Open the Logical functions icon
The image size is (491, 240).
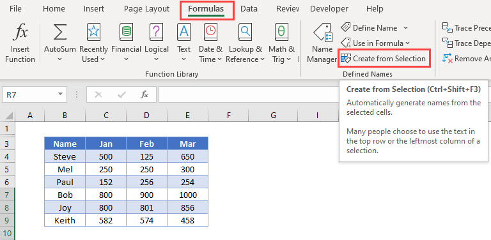click(157, 32)
